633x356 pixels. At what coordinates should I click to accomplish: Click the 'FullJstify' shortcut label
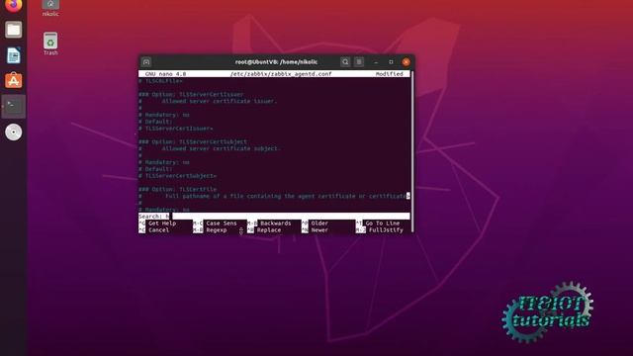click(x=386, y=230)
